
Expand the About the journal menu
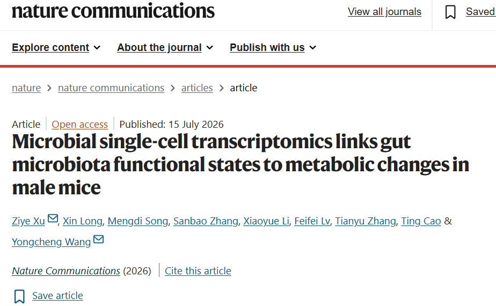point(165,47)
